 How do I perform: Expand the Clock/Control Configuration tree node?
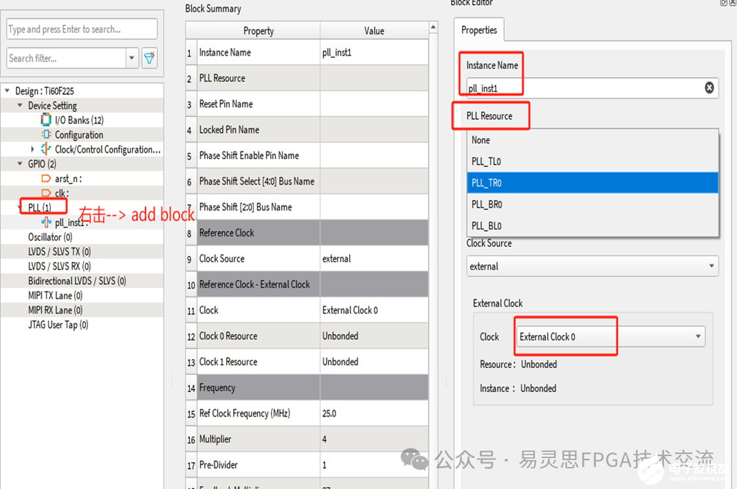[32, 149]
